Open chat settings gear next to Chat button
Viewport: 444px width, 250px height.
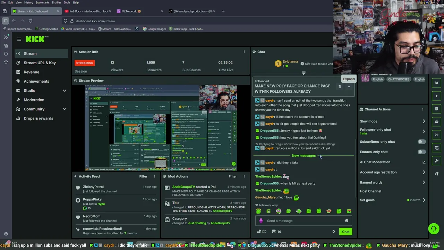[x=334, y=232]
